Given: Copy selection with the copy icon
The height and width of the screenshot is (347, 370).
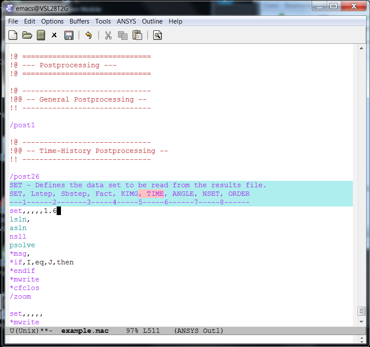Looking at the screenshot, I should pos(122,36).
